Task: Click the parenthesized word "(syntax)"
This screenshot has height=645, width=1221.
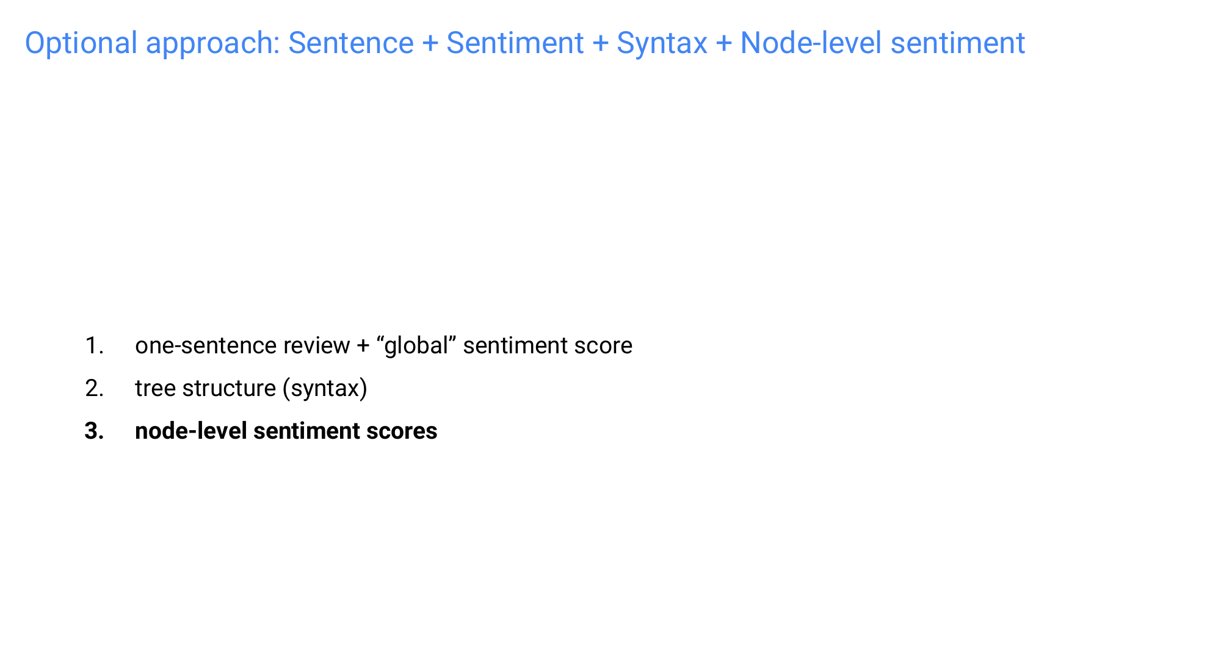Action: (325, 389)
